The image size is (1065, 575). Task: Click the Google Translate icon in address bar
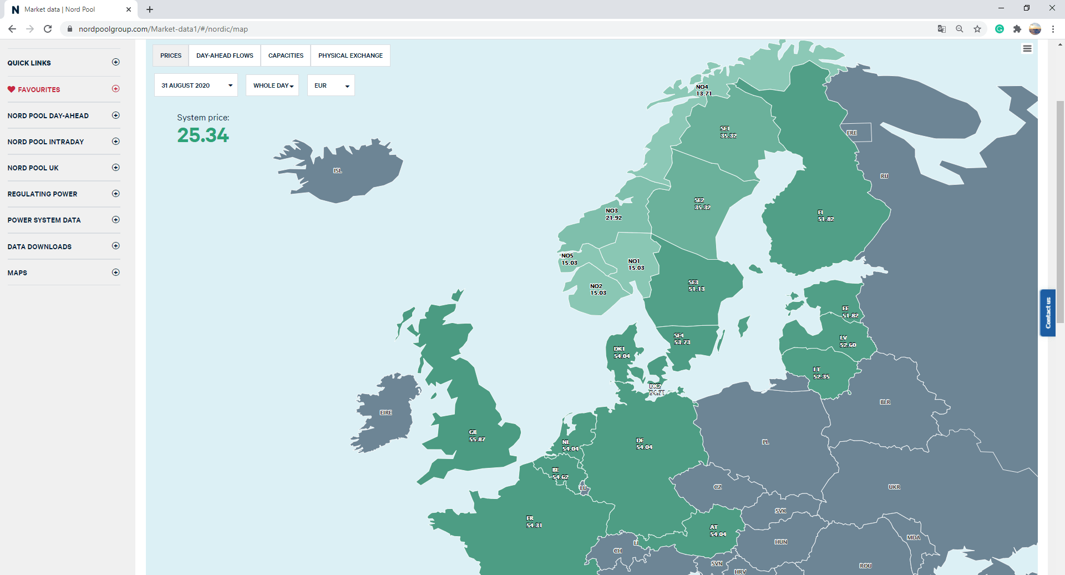pyautogui.click(x=941, y=29)
